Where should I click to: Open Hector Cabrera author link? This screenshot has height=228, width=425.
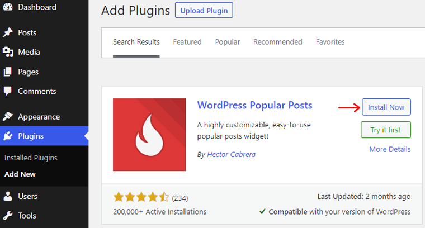231,154
